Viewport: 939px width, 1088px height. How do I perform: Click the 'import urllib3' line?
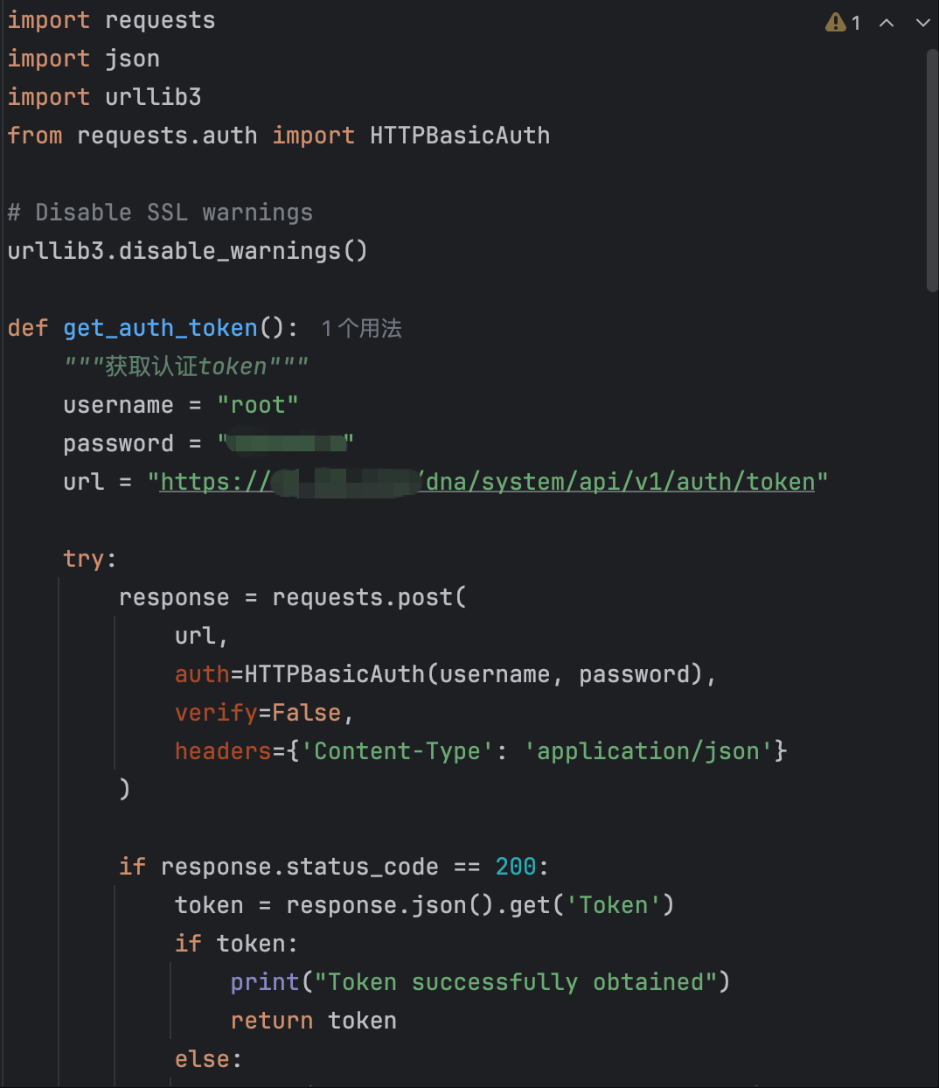[x=104, y=97]
